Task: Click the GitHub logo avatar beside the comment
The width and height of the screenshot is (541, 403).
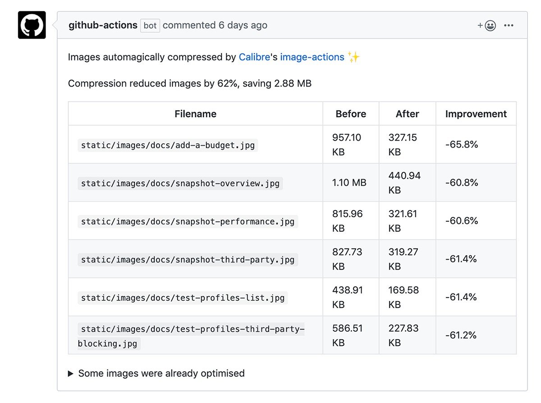Action: [x=32, y=25]
